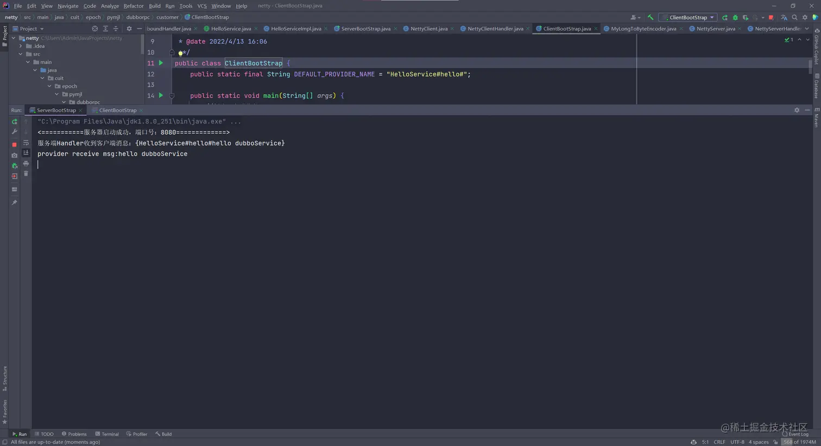Show the hidden editor tabs chevron
821x446 pixels.
807,29
